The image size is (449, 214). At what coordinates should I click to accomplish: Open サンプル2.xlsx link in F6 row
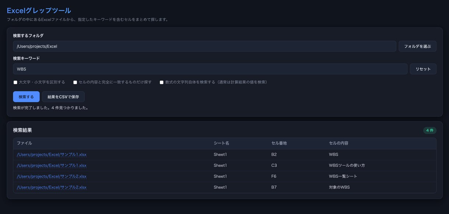(x=52, y=177)
